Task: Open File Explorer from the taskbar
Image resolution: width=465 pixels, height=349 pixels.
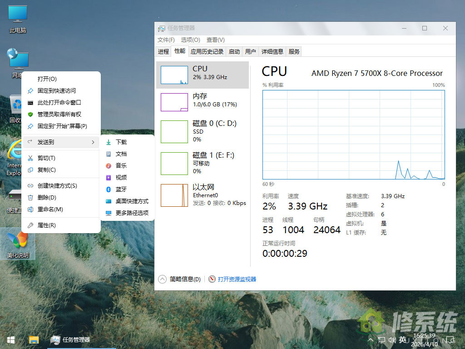Action: click(34, 340)
